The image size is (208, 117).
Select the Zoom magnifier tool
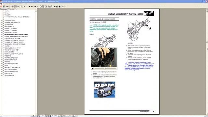[x=18, y=6]
